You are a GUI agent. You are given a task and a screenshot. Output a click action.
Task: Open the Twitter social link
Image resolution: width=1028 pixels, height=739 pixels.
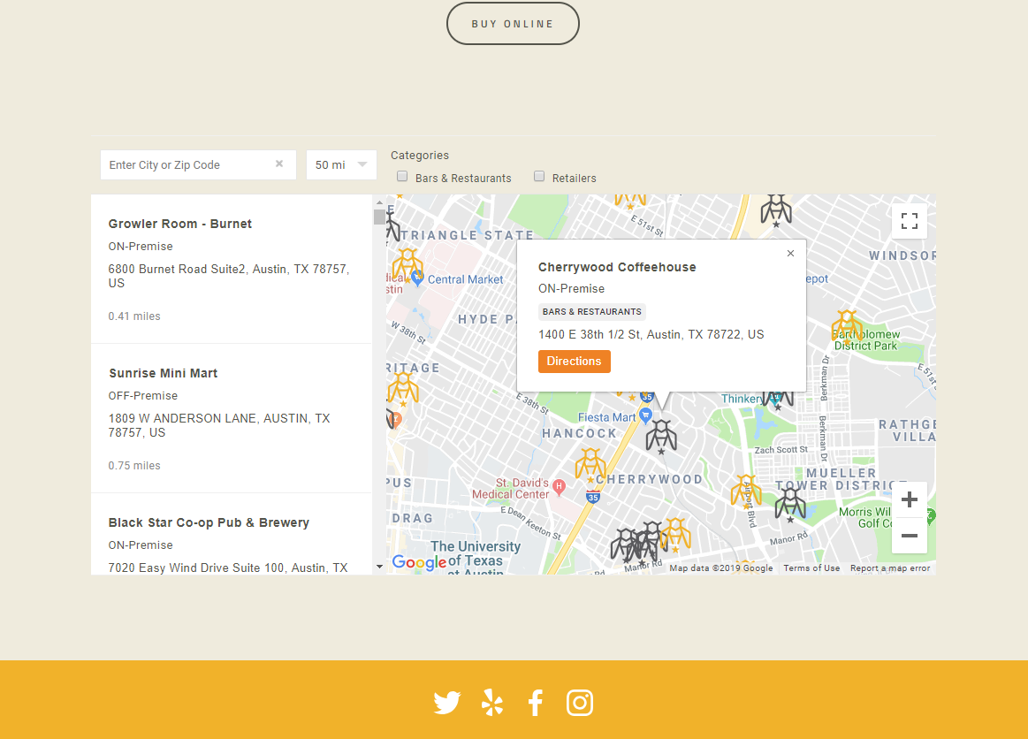point(447,702)
